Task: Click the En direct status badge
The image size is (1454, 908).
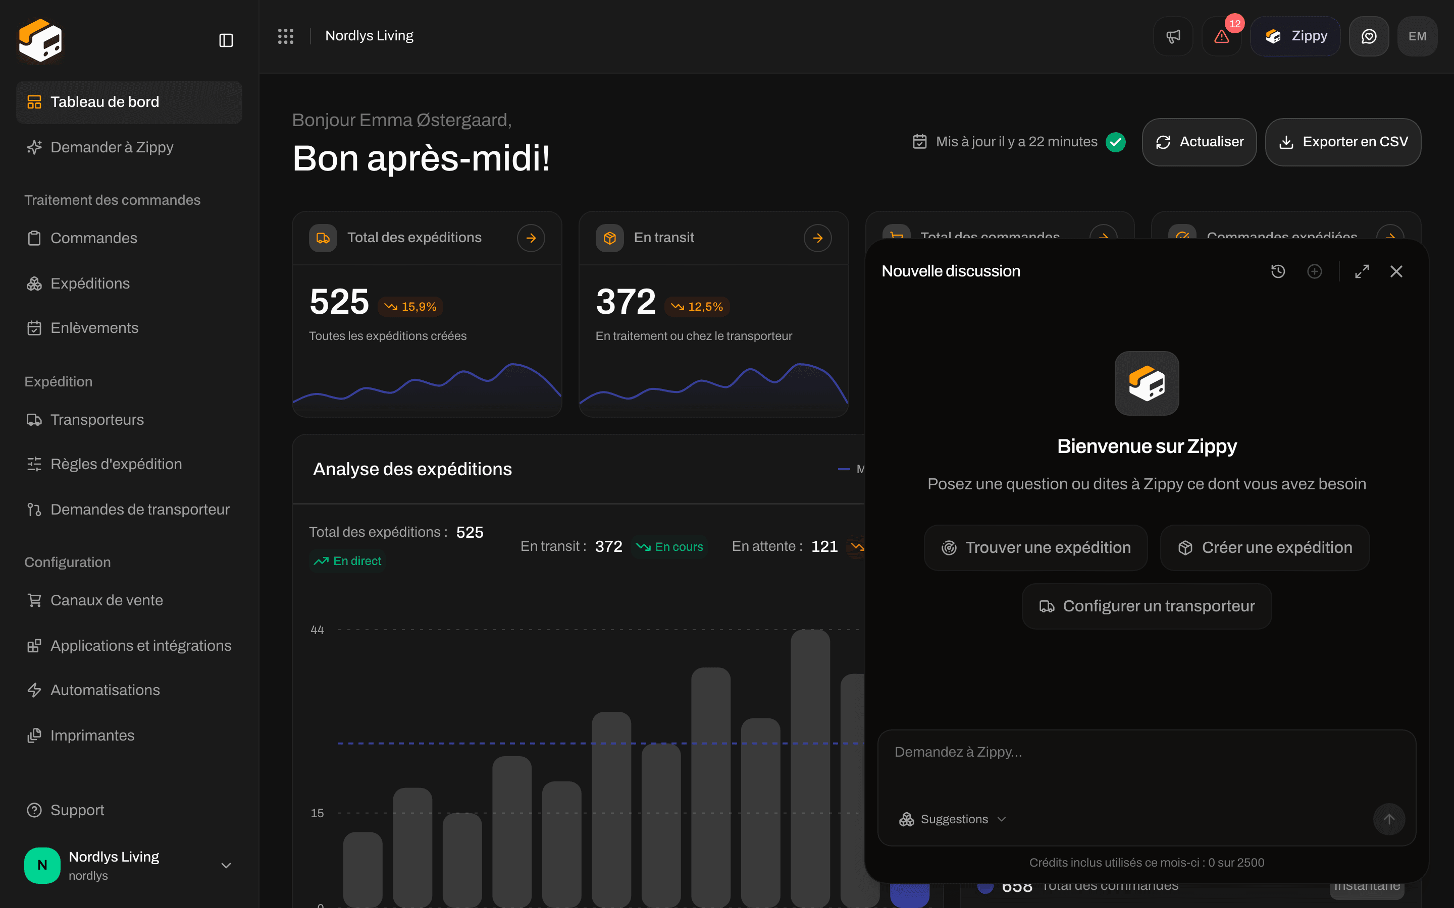Action: (x=347, y=561)
